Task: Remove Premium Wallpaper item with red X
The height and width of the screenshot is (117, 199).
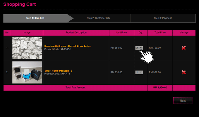Action: click(x=184, y=48)
